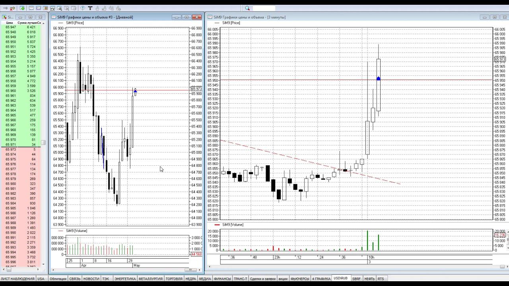This screenshot has height=286, width=509.
Task: Click order book price row 65 947
Action: pos(21,27)
